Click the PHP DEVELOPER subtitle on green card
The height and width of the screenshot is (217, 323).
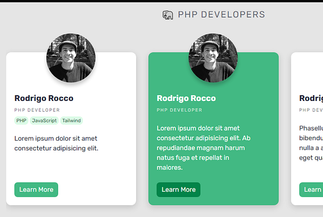click(179, 110)
